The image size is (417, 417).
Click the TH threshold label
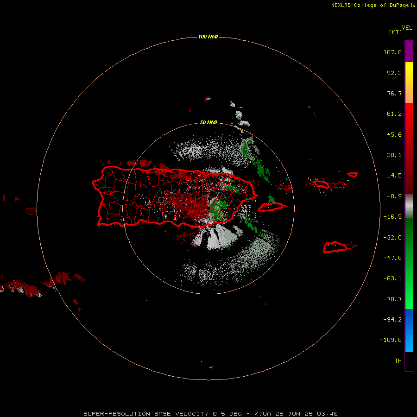point(398,361)
